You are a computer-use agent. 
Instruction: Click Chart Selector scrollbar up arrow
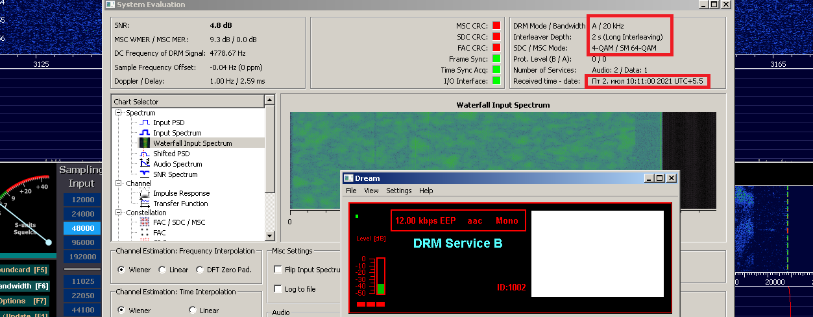click(x=270, y=101)
